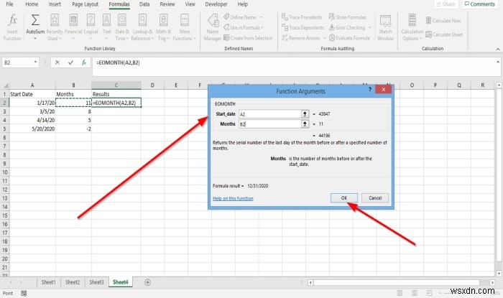Expand the Remove Arrows dropdown arrow

324,38
